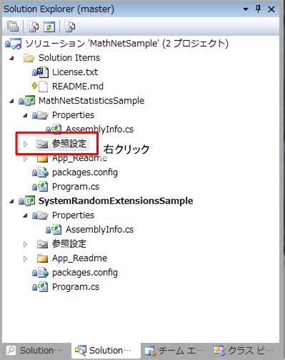
Task: Open the チーム エ… (Team Explorer) tab
Action: point(175,351)
